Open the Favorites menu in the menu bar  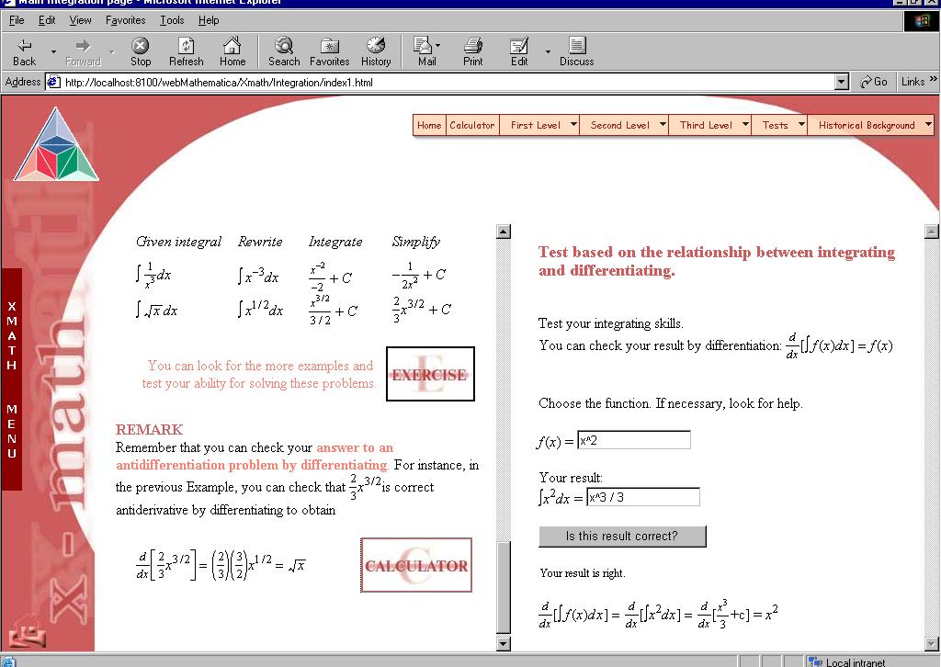(125, 20)
